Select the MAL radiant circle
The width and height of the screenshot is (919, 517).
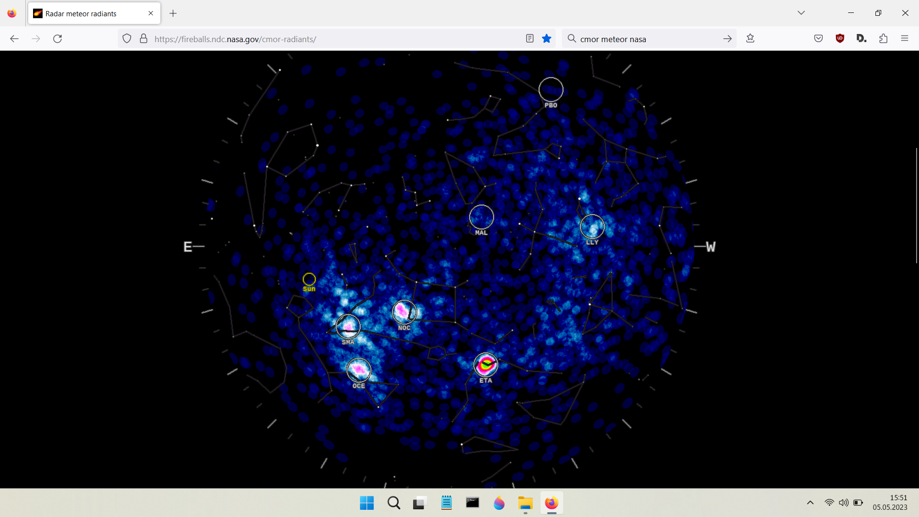[482, 217]
